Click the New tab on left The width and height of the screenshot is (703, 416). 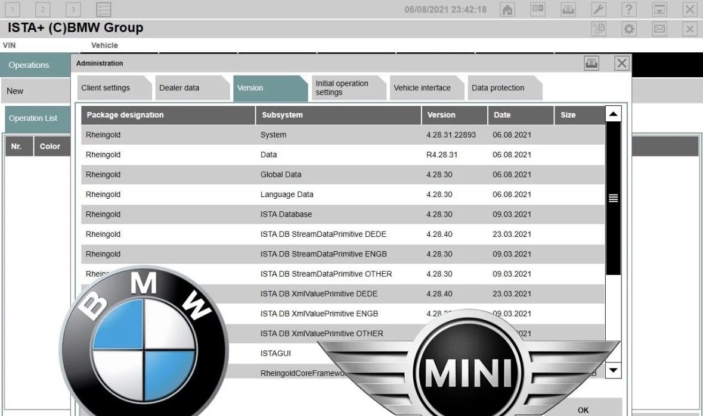[x=35, y=91]
